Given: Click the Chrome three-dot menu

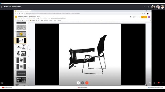Looking at the screenshot, I should (150, 14).
